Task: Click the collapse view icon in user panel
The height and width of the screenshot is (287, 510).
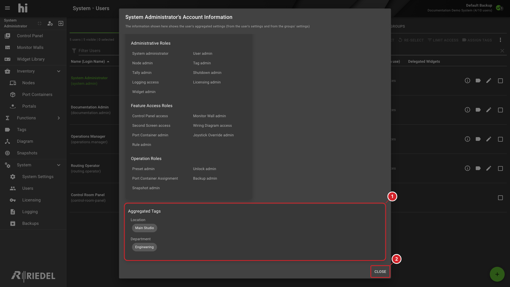Action: [40, 23]
